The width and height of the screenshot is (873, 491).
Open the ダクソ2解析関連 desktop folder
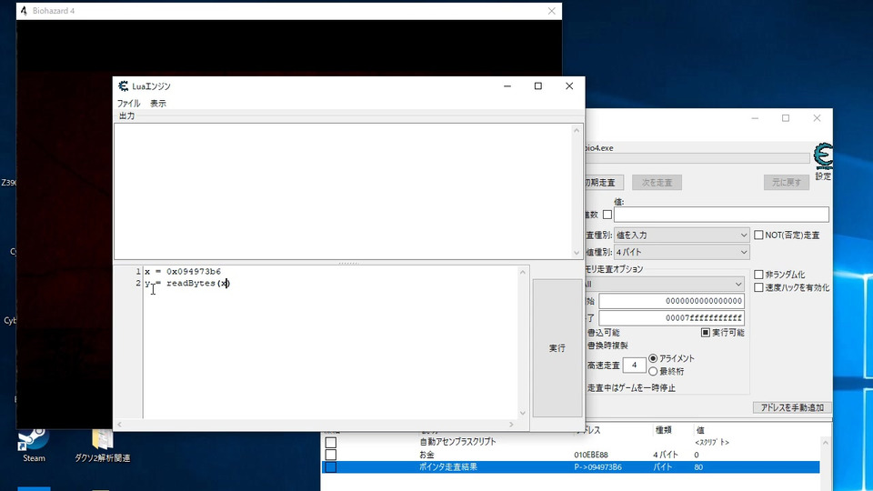103,445
